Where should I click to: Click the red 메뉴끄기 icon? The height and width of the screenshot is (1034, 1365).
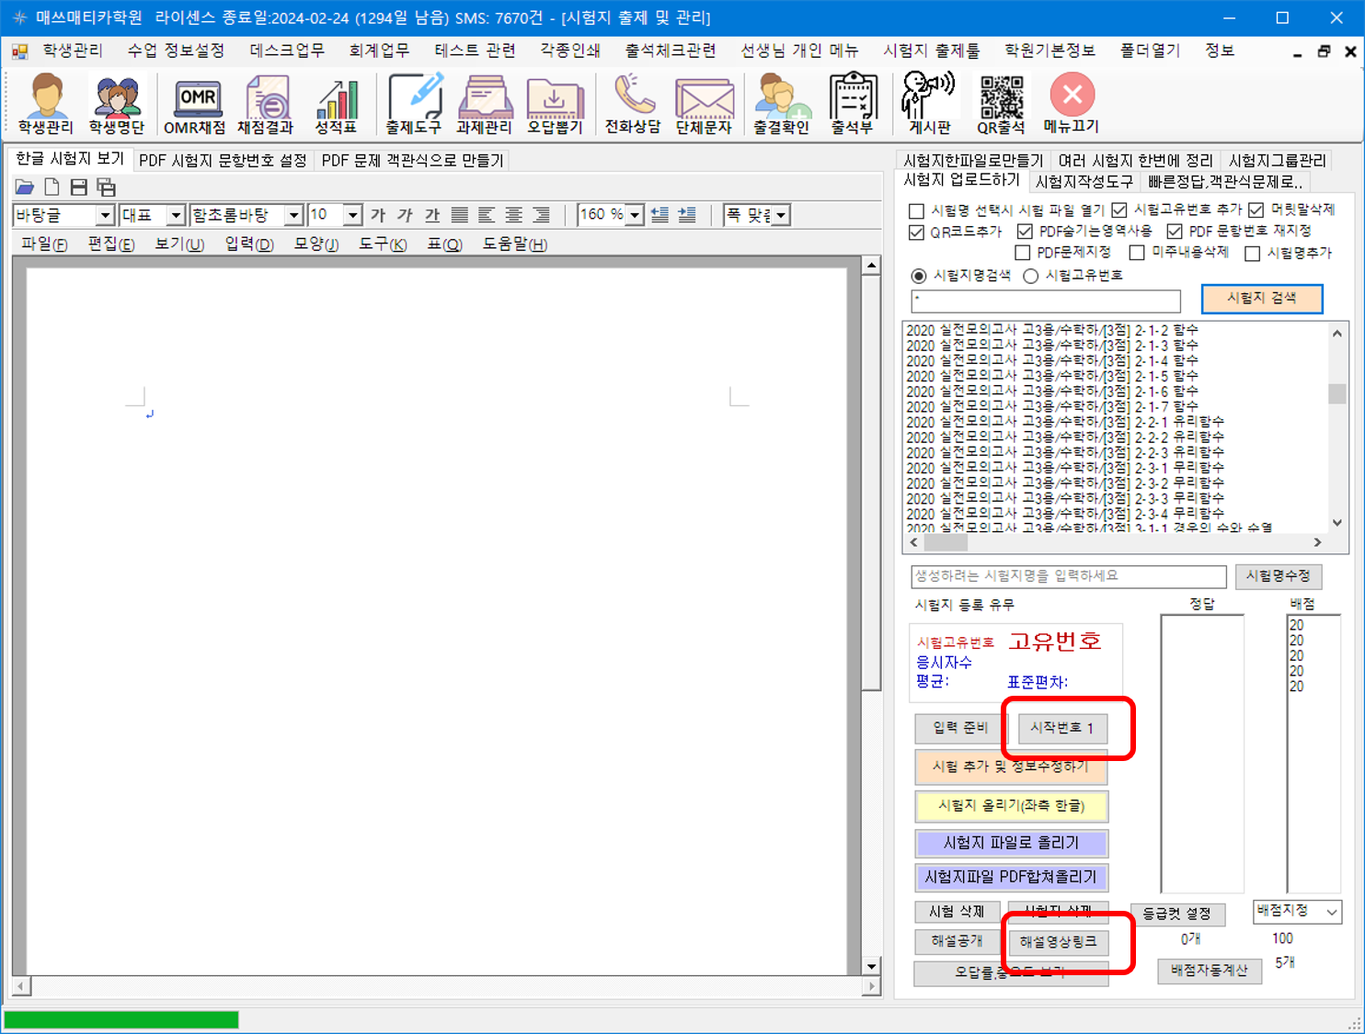pyautogui.click(x=1072, y=104)
